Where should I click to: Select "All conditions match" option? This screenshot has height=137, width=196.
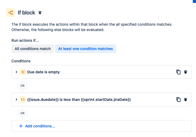point(33,49)
